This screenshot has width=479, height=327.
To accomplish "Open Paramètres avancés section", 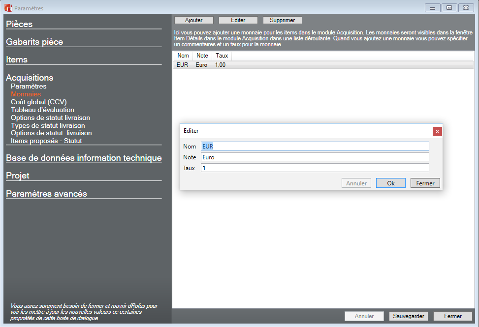I will pos(46,194).
